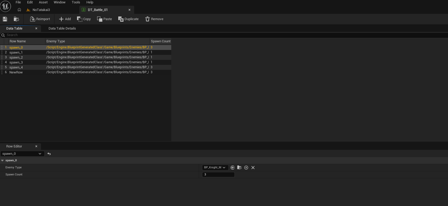The image size is (448, 206).
Task: Close the Data Table tab
Action: [36, 28]
